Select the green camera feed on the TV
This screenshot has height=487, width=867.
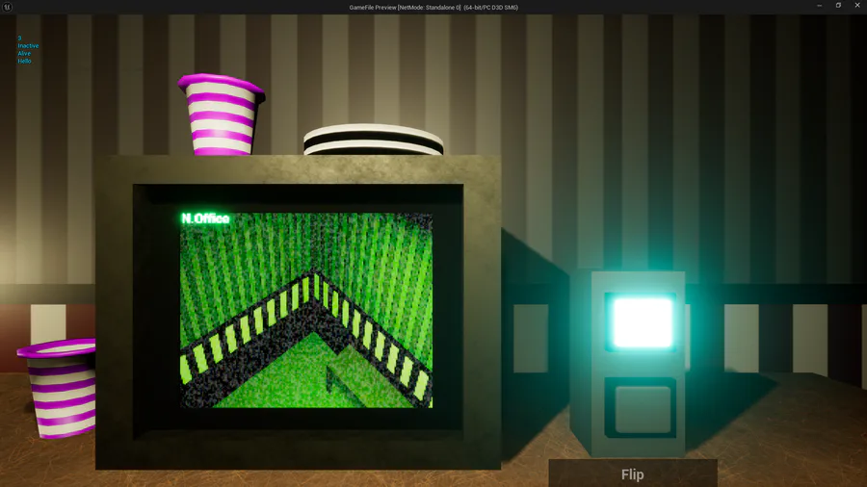[306, 310]
